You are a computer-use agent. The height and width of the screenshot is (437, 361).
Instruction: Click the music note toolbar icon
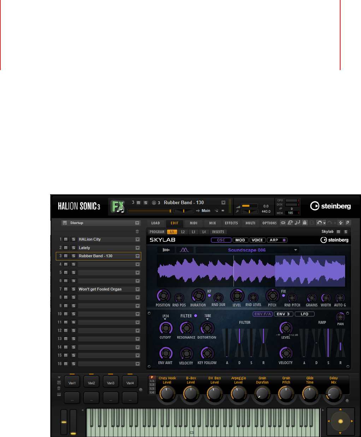pyautogui.click(x=297, y=223)
